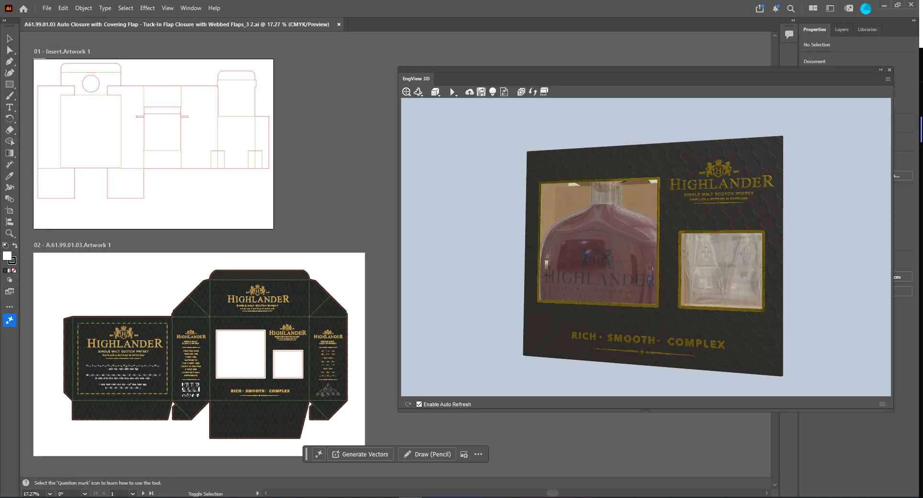Select the Gradient tool
Screen dimensions: 923x498
[x=10, y=153]
